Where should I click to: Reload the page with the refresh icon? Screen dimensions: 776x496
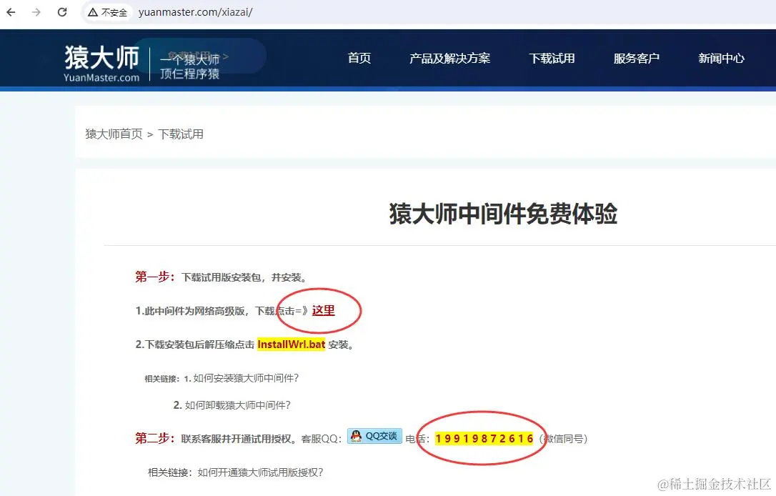click(63, 12)
